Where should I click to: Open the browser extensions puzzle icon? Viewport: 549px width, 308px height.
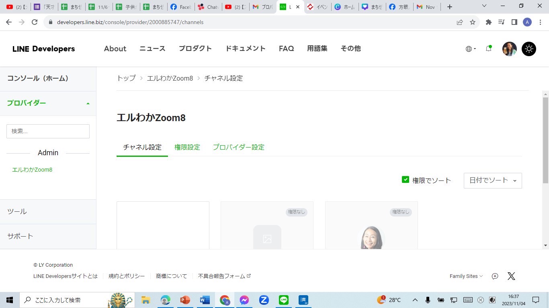489,22
